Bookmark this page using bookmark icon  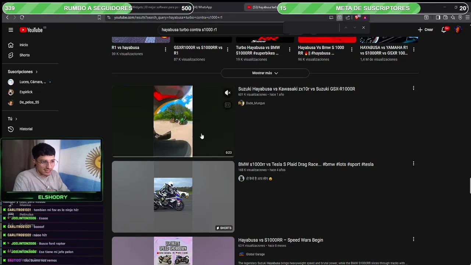pos(99,17)
